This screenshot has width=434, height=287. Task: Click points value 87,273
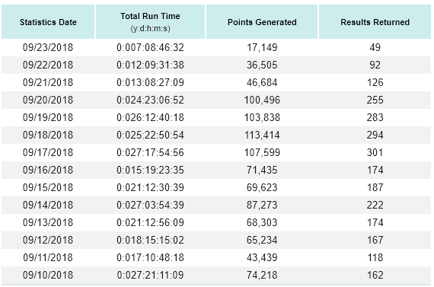262,205
